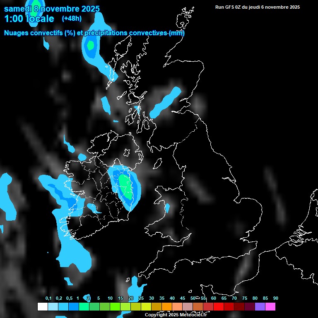Click the Run GFS 0Z header text
The height and width of the screenshot is (318, 318).
tap(257, 7)
